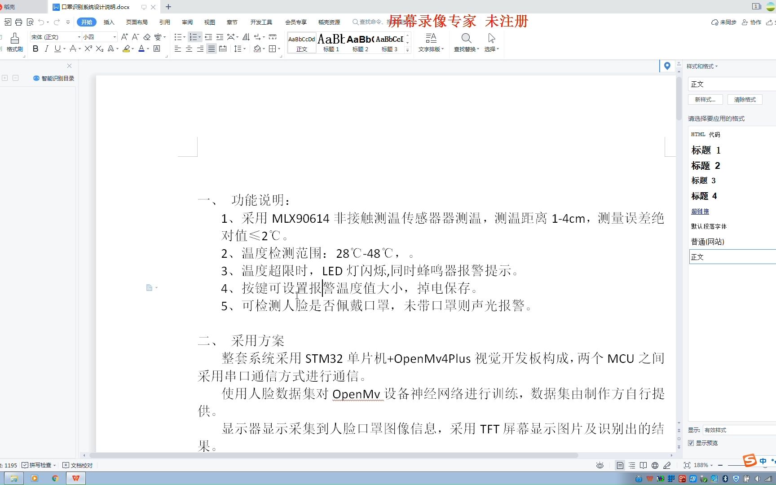
Task: Select the text highlight tool
Action: (126, 49)
